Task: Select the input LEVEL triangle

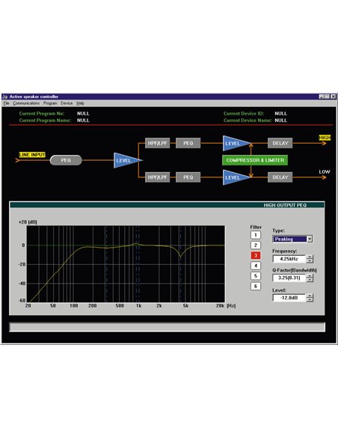Action: pyautogui.click(x=126, y=160)
